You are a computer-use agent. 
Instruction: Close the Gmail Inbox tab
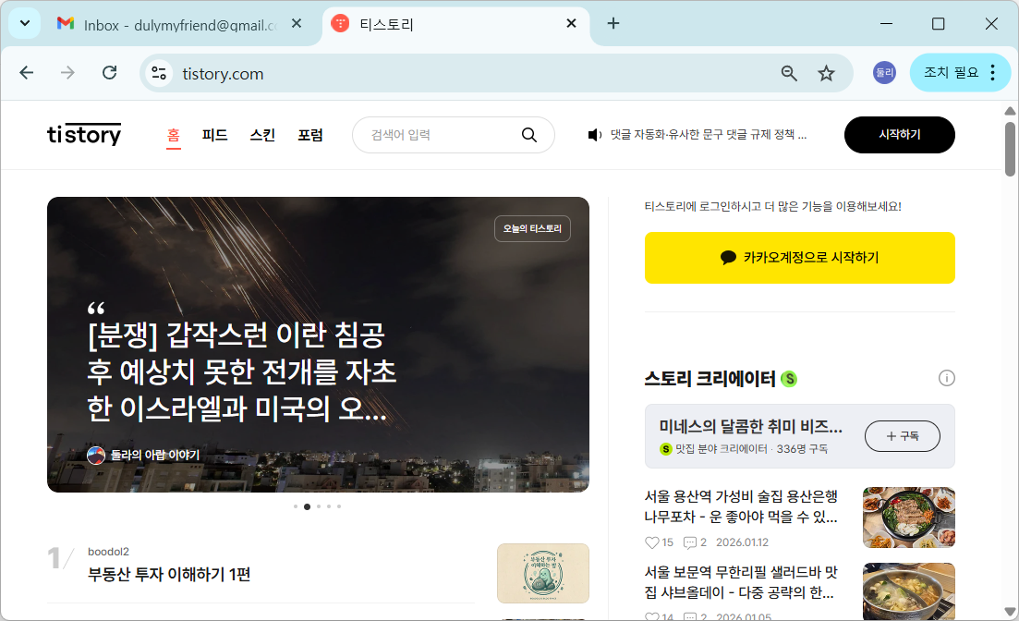[x=297, y=23]
